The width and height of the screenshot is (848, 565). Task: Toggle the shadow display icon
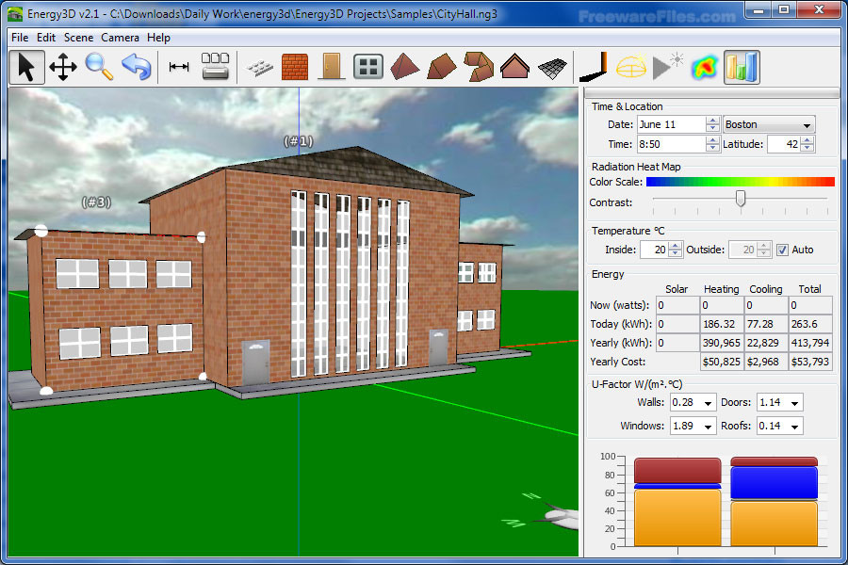(594, 68)
